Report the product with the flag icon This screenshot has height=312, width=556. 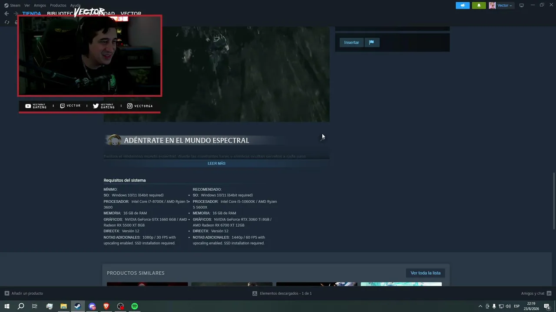pos(371,42)
